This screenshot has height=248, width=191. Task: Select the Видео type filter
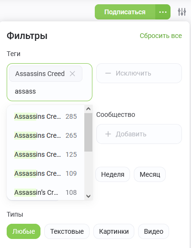click(x=153, y=231)
